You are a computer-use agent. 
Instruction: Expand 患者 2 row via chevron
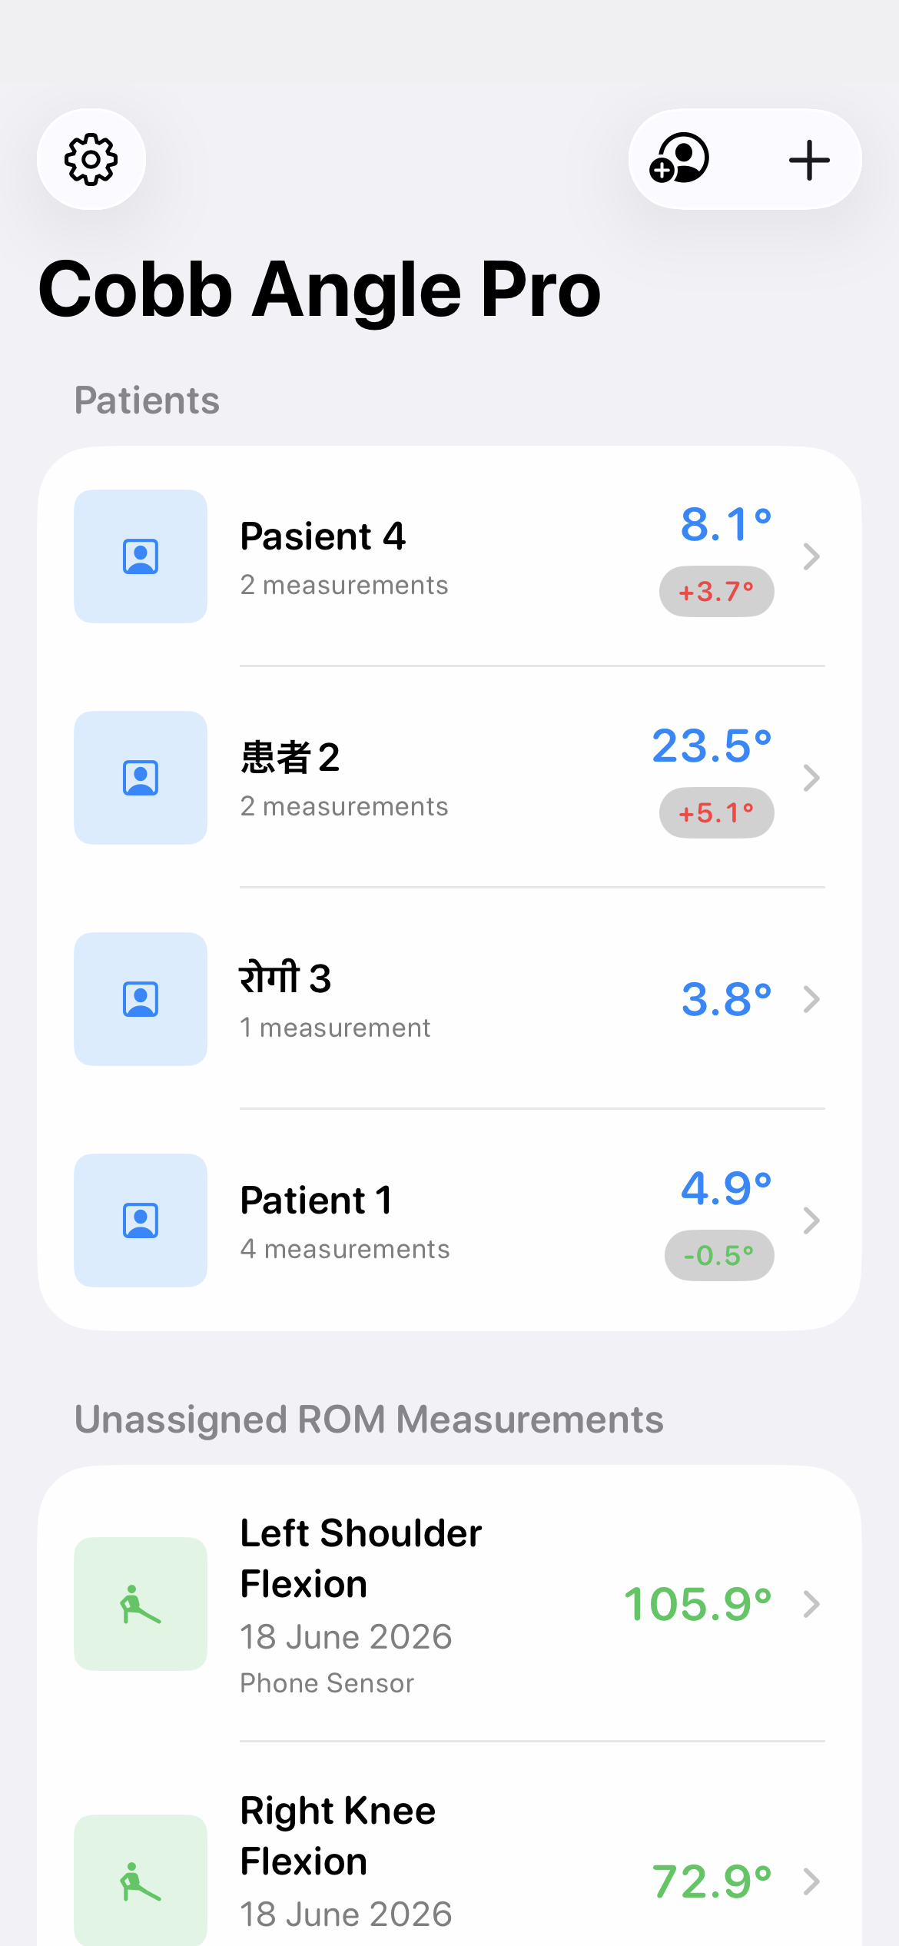pos(811,778)
